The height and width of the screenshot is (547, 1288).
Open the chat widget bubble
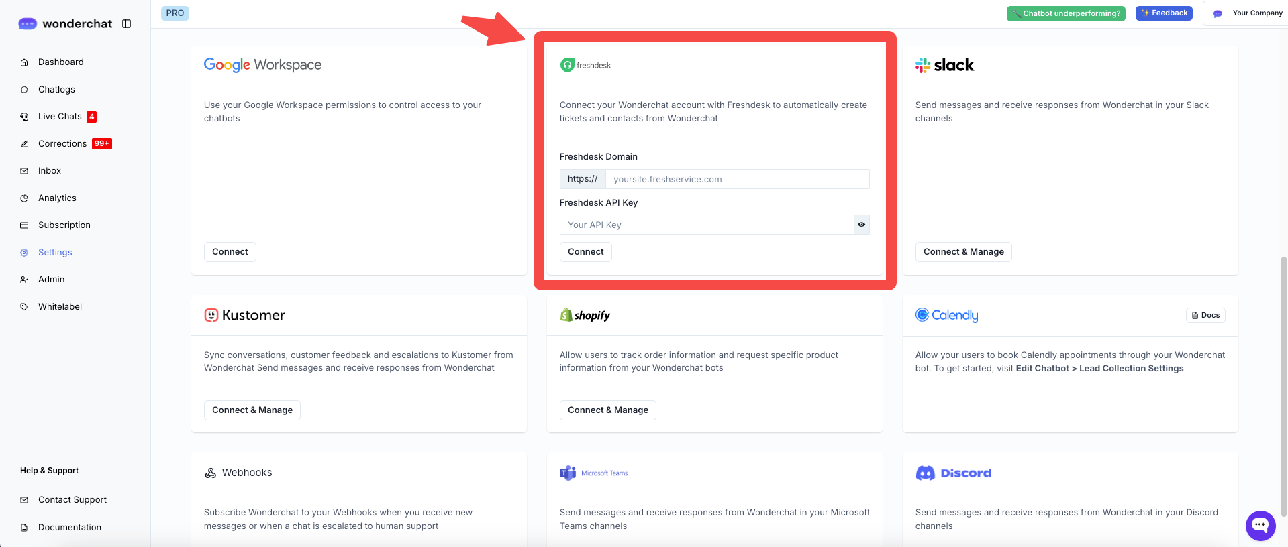1260,526
